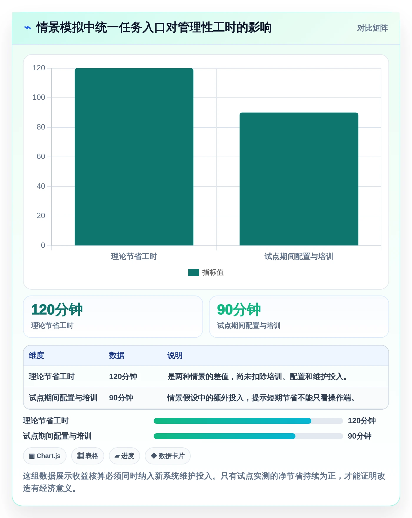The width and height of the screenshot is (412, 518).
Task: Select the 试点期间配置与培训 table row cell
Action: [x=63, y=398]
